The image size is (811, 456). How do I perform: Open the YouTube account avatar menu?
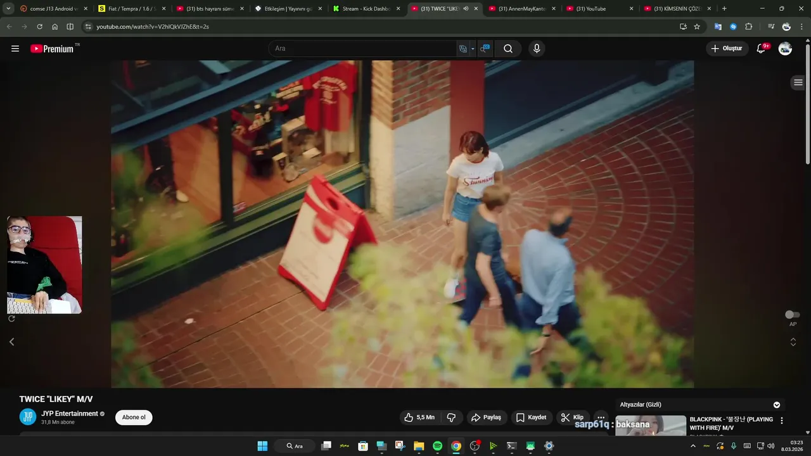pos(785,49)
